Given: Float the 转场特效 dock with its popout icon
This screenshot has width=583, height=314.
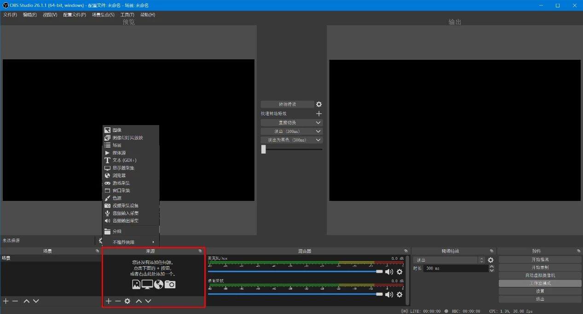Looking at the screenshot, I should 492,251.
